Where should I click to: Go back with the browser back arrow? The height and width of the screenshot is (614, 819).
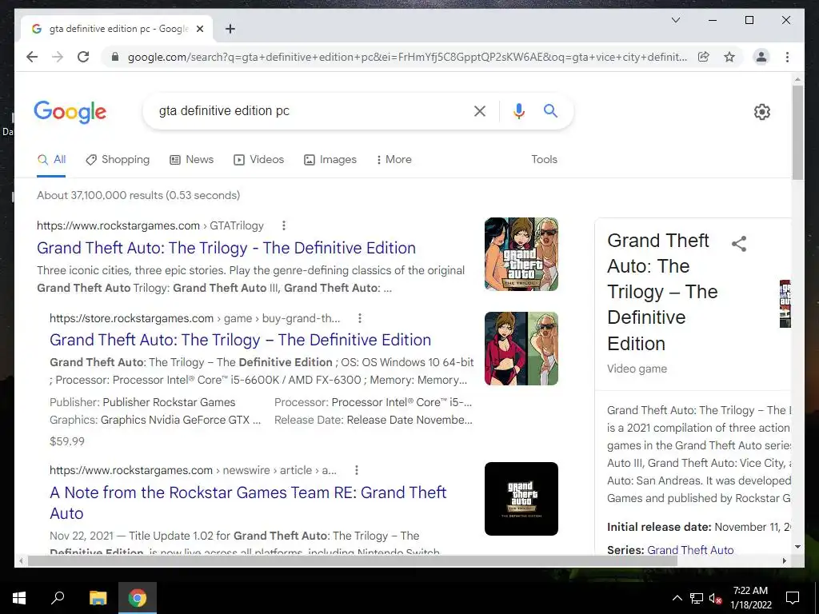(x=32, y=57)
